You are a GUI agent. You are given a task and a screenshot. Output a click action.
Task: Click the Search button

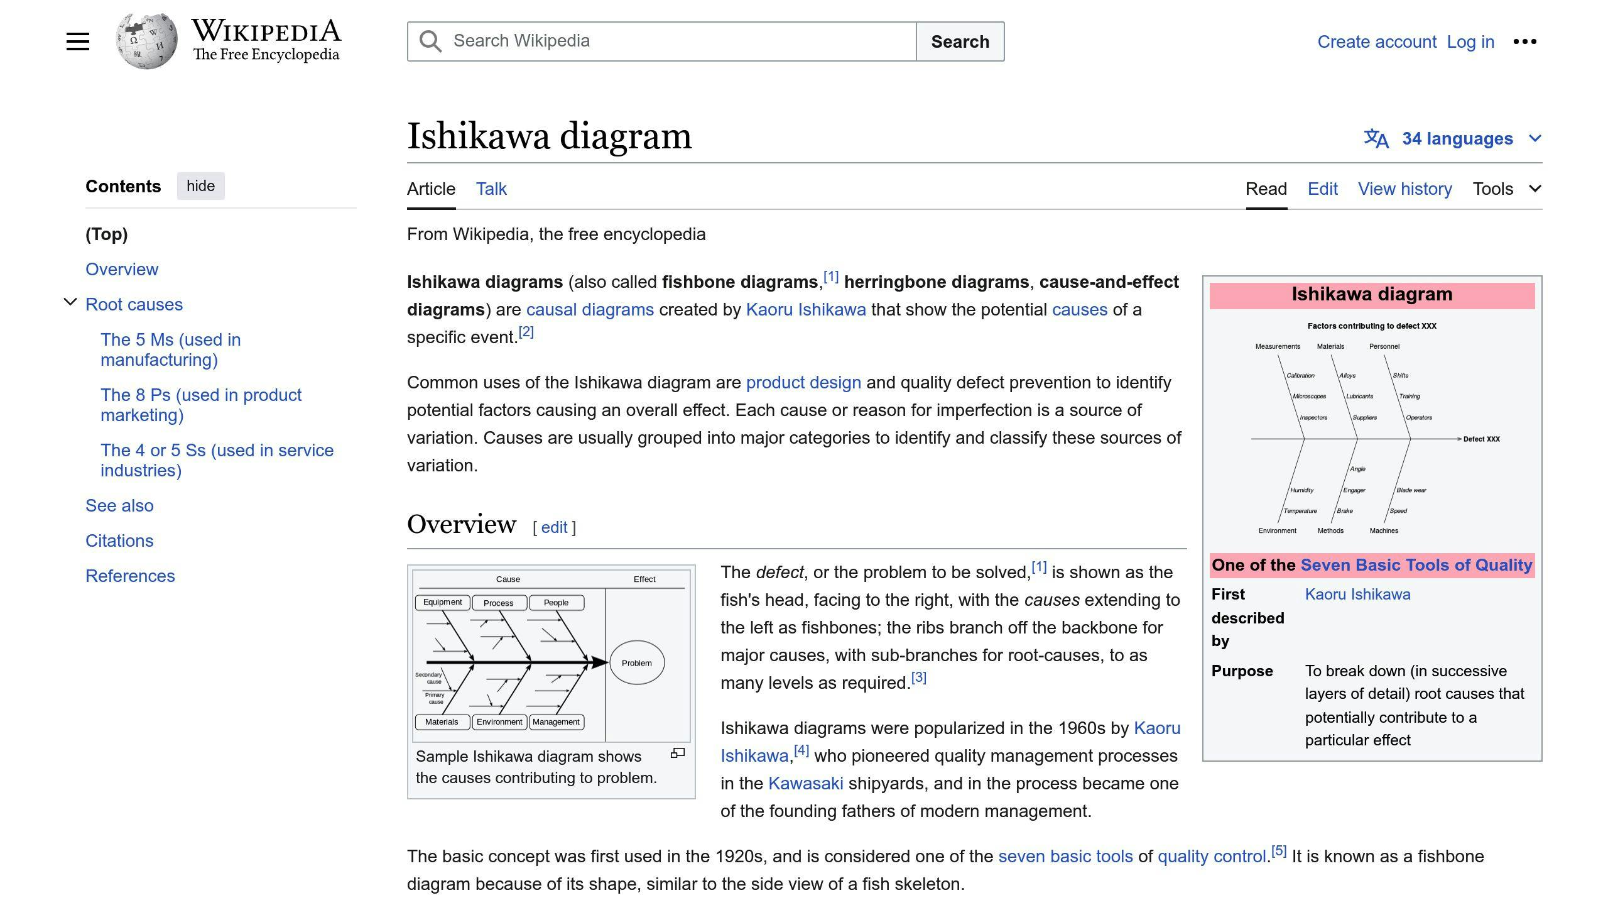point(960,41)
